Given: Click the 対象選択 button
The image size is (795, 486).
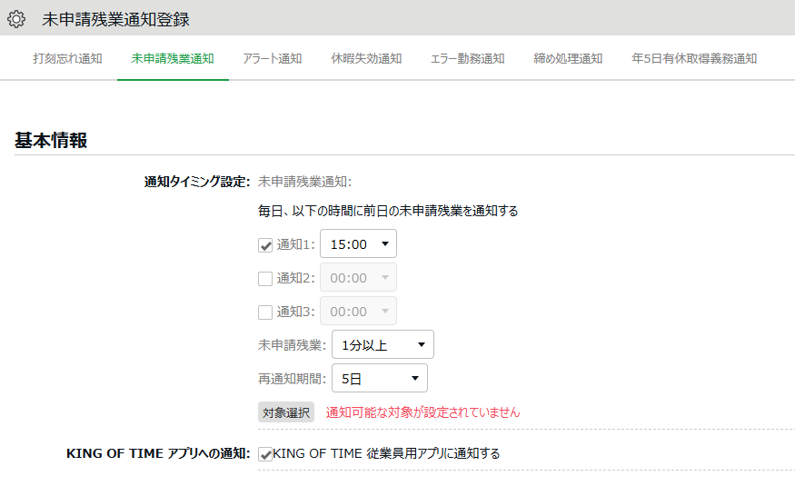Looking at the screenshot, I should (x=286, y=412).
